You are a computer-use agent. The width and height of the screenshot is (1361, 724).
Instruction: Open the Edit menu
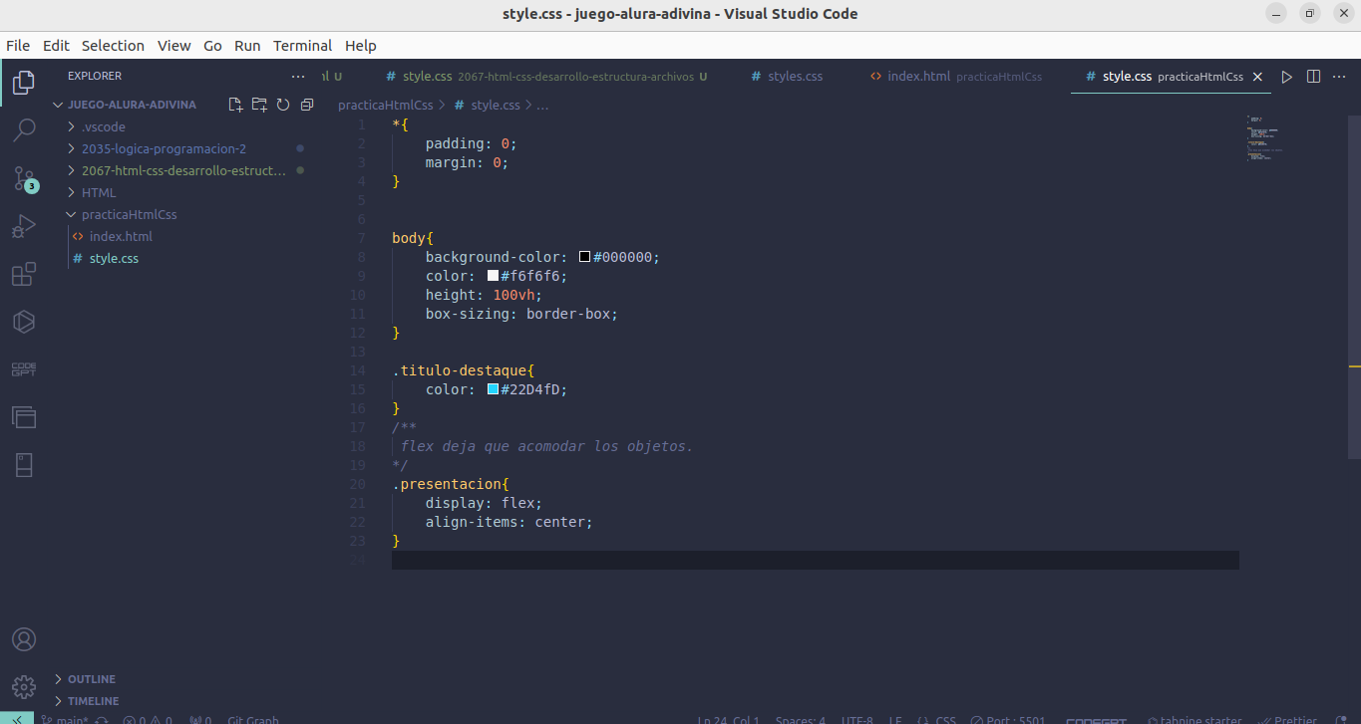(56, 46)
